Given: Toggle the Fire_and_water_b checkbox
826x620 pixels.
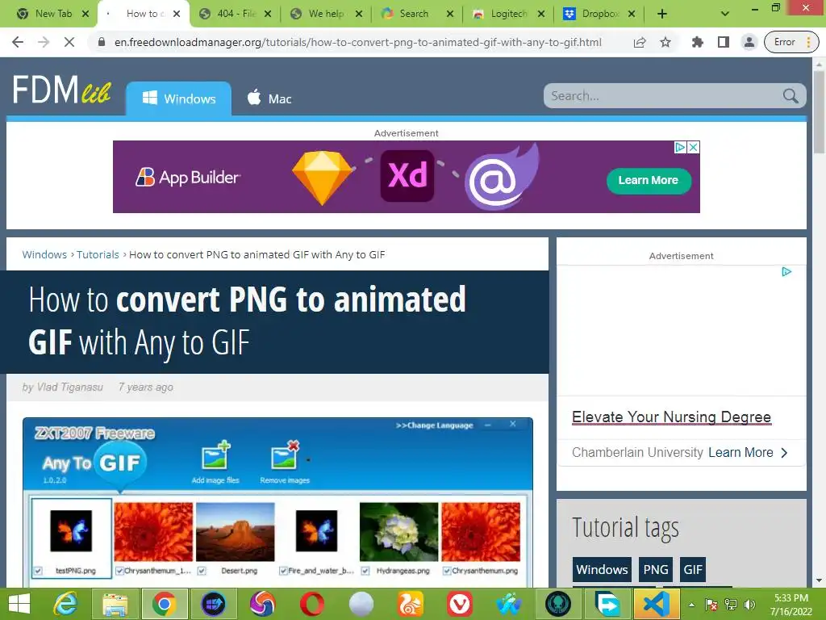Looking at the screenshot, I should tap(283, 571).
